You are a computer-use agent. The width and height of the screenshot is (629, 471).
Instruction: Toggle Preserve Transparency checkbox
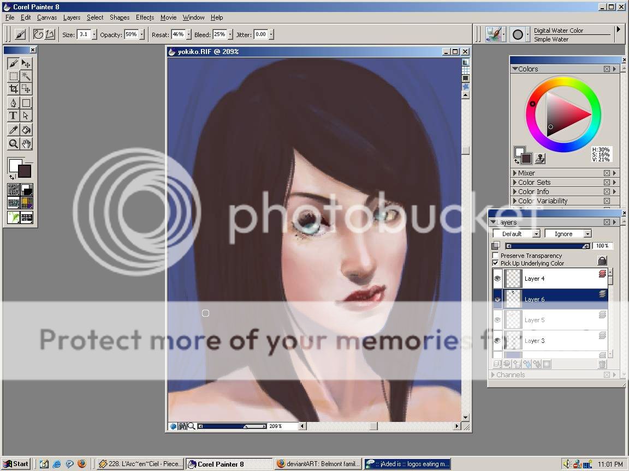click(x=495, y=256)
